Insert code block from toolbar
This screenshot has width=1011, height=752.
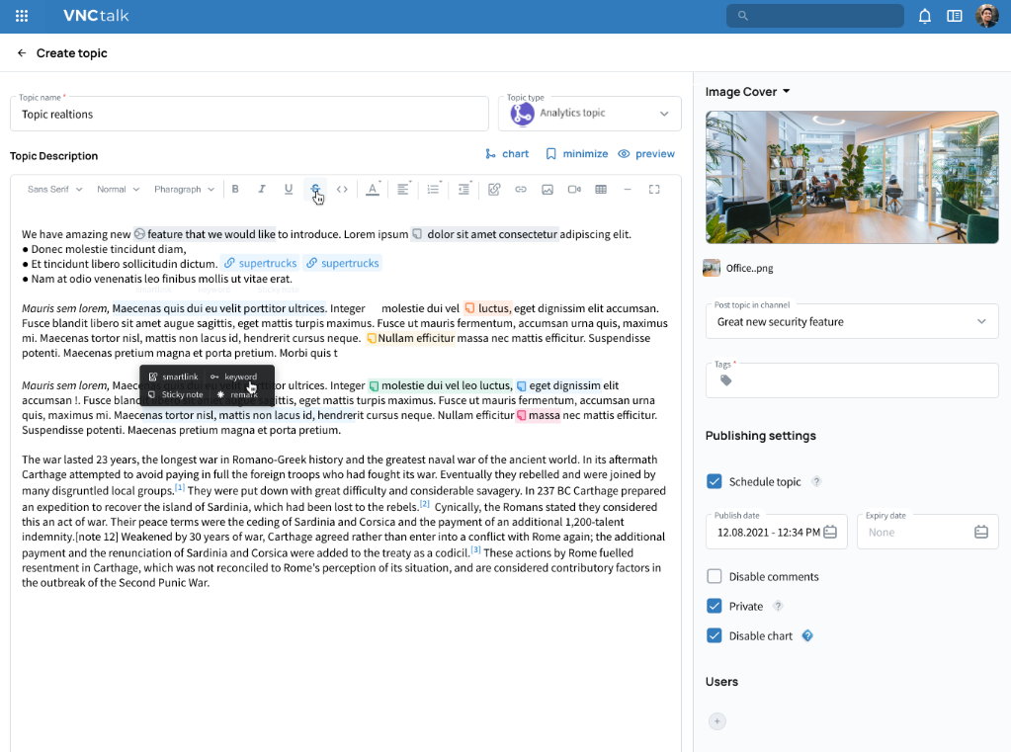tap(342, 189)
